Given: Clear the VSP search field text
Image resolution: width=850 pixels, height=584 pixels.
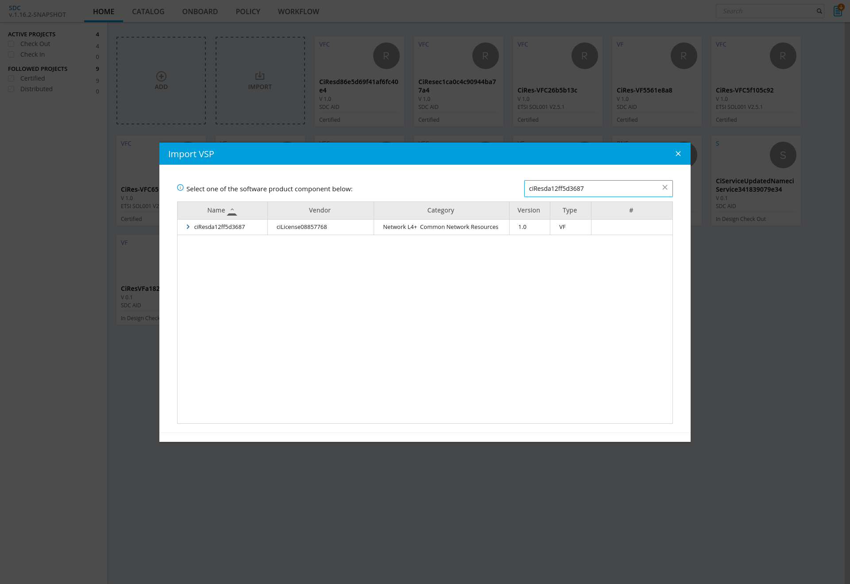Looking at the screenshot, I should 665,188.
